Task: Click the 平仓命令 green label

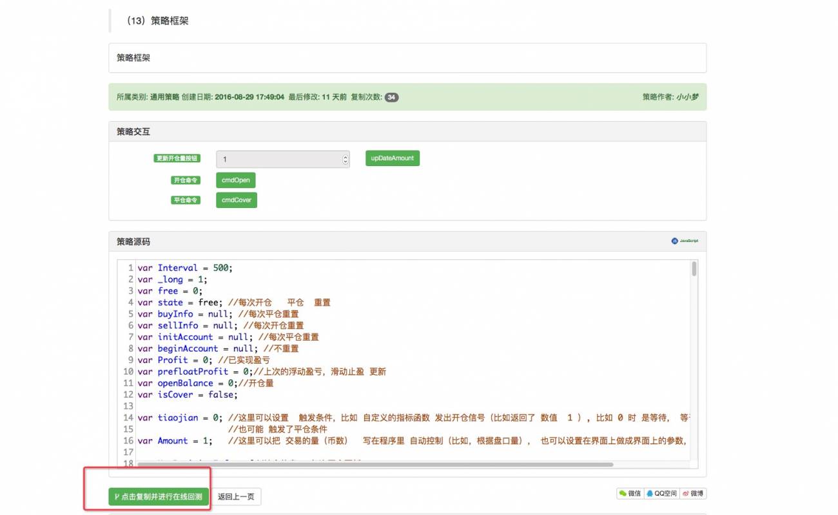Action: (x=185, y=200)
